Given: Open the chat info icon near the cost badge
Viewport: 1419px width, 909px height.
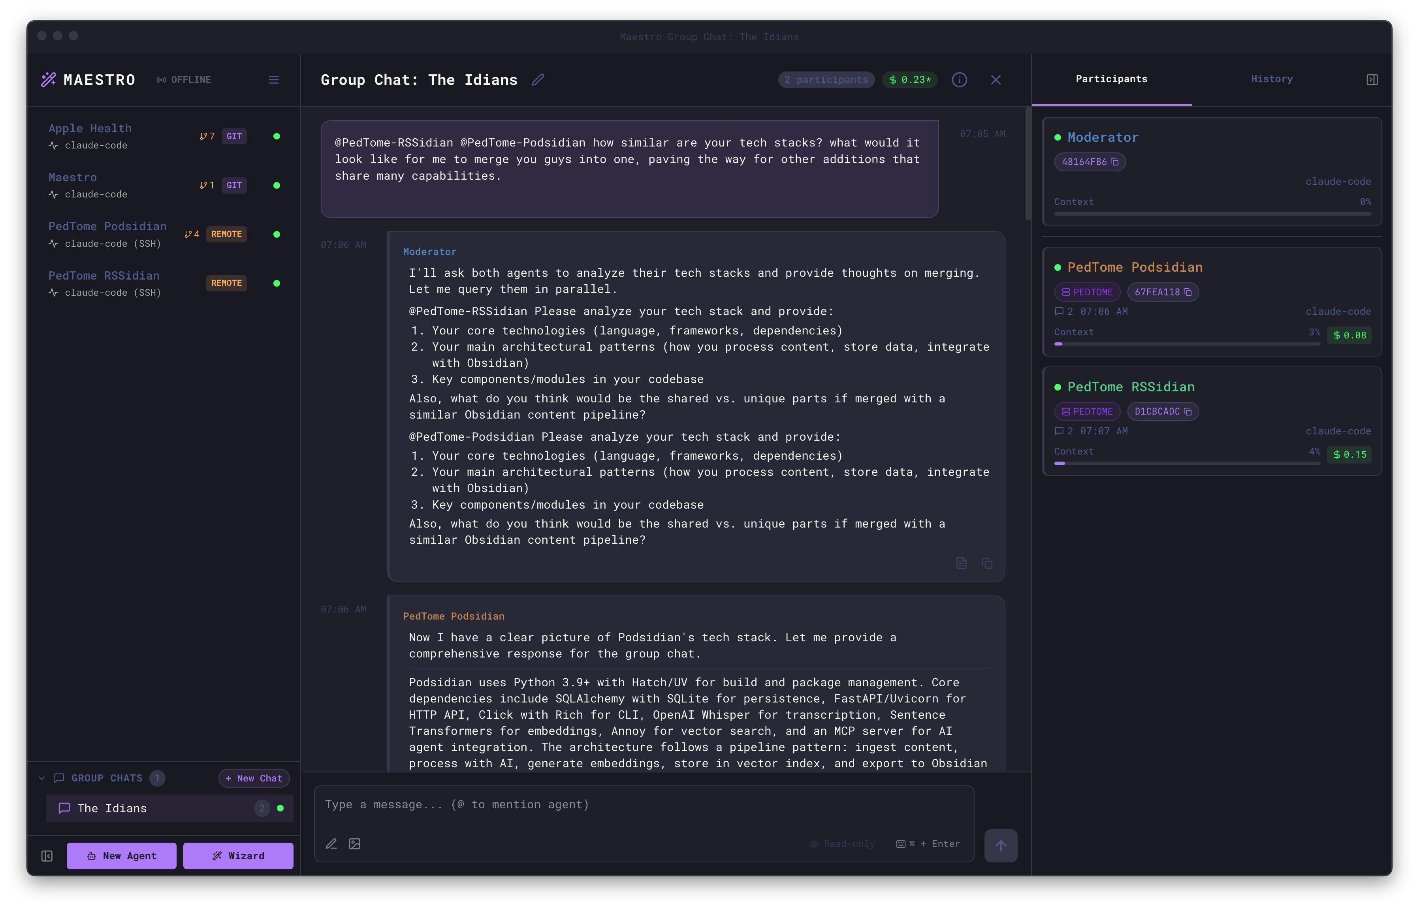Looking at the screenshot, I should [960, 80].
